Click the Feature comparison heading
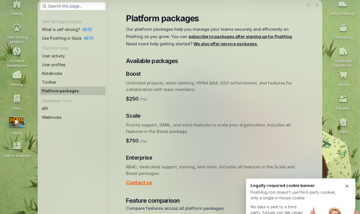This screenshot has width=360, height=214. [x=153, y=201]
